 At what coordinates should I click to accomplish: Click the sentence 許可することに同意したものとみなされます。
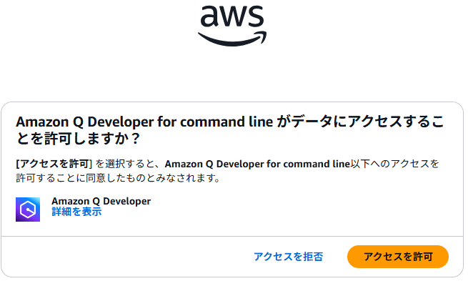click(x=119, y=178)
